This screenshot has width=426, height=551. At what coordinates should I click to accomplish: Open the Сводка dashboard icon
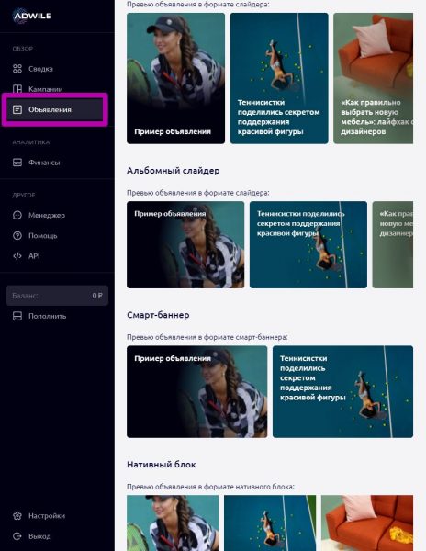click(x=17, y=69)
